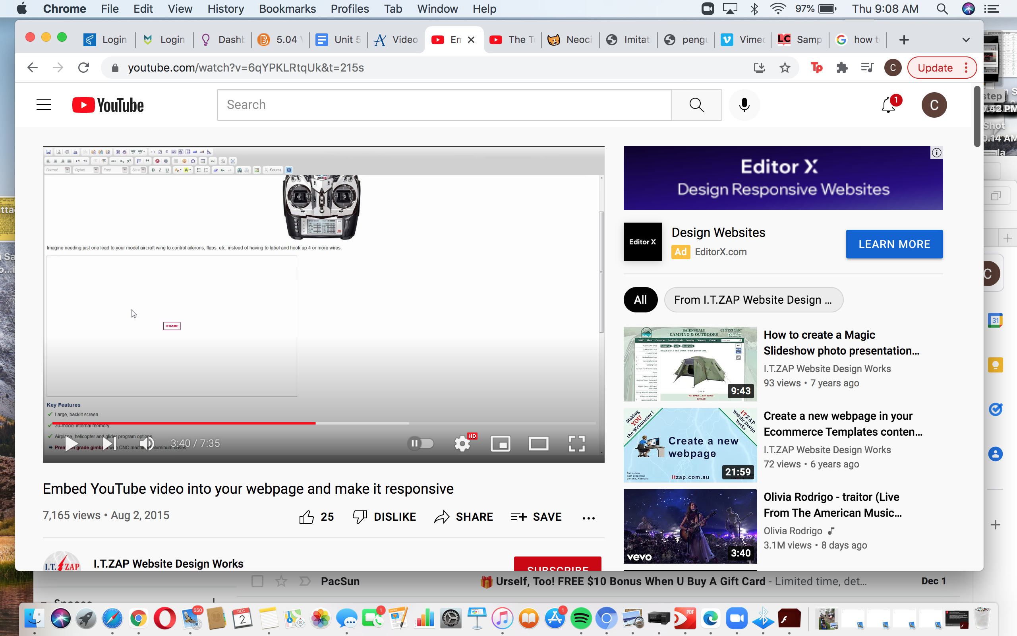Open Wi-Fi menu in menu bar
1017x636 pixels.
[x=778, y=9]
